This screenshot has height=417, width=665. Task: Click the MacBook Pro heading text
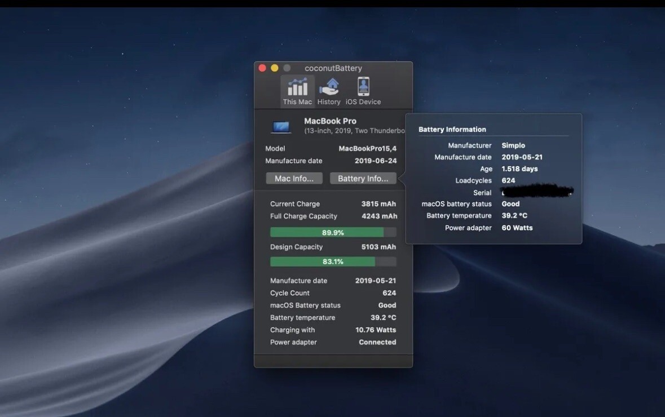330,121
